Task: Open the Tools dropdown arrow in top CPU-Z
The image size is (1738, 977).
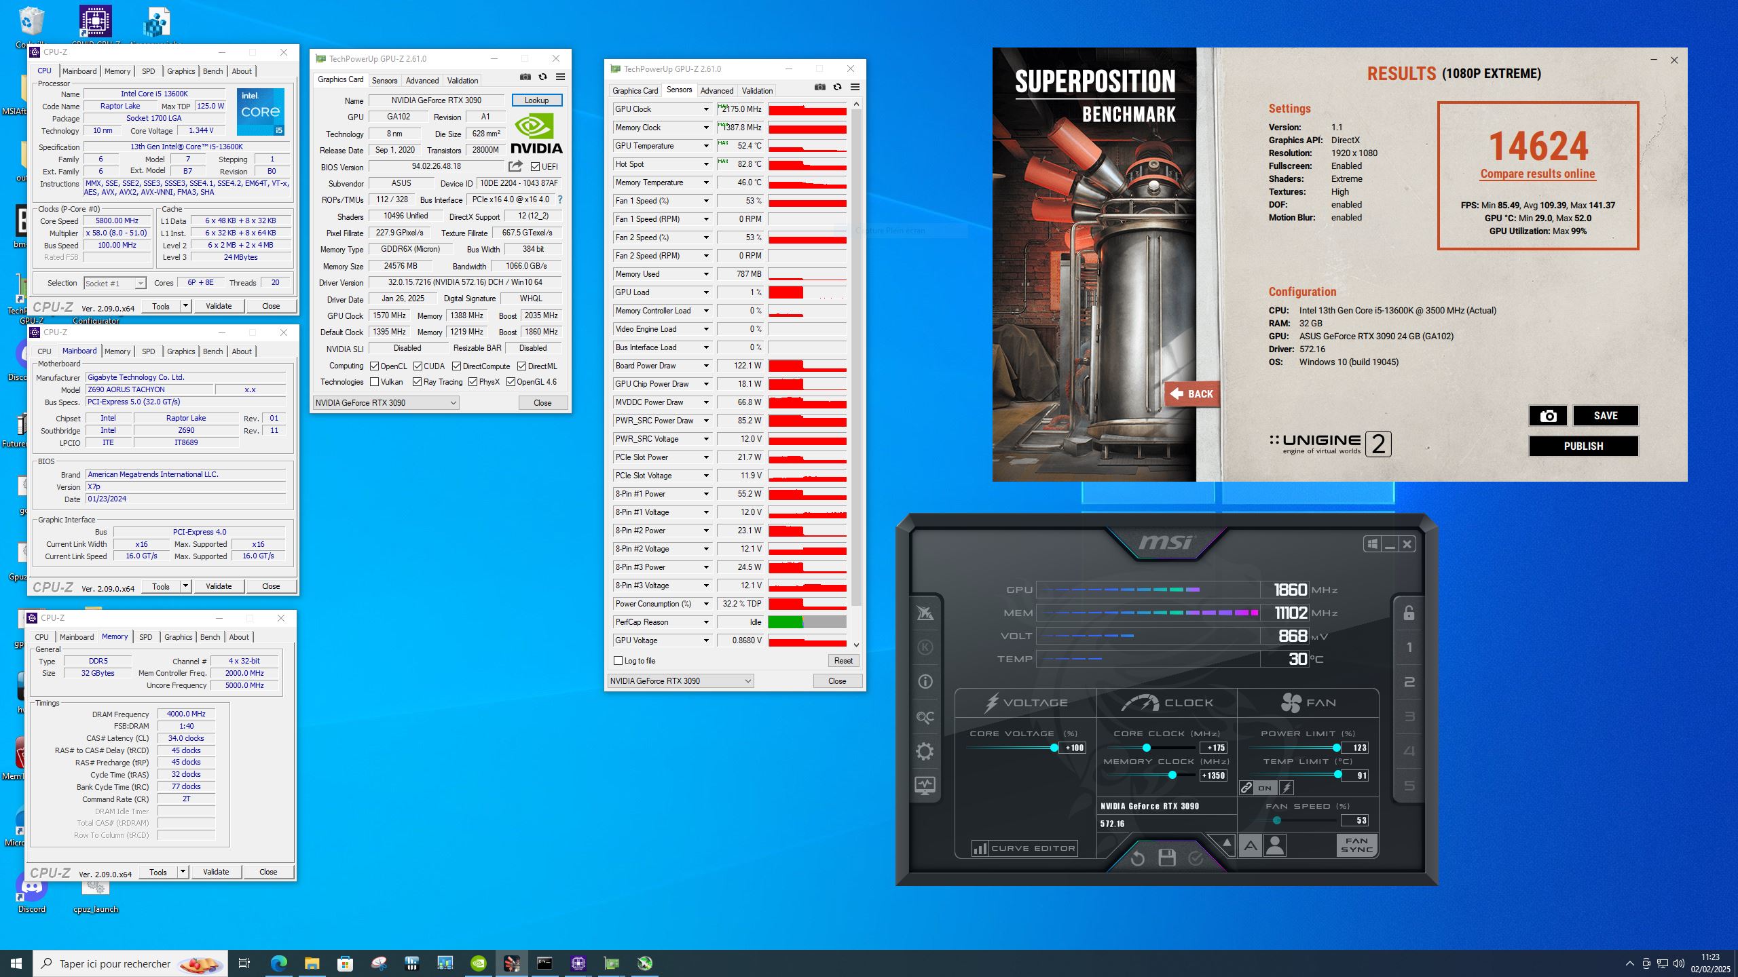Action: [x=185, y=306]
